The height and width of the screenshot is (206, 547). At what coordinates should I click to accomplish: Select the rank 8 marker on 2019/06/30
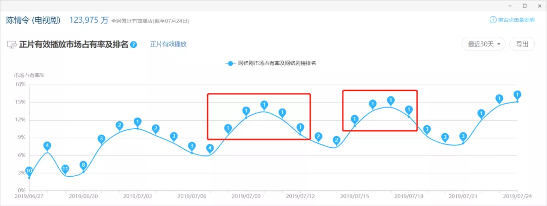[x=84, y=165]
